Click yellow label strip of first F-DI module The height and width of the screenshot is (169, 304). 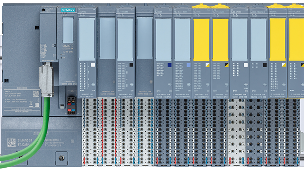(x=201, y=40)
